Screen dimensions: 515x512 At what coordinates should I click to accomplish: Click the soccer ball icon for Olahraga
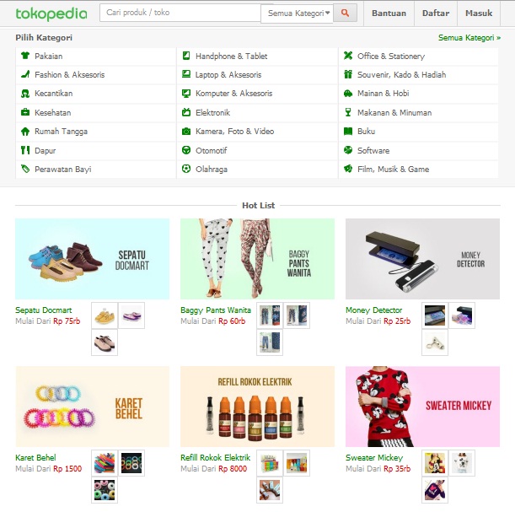[186, 169]
